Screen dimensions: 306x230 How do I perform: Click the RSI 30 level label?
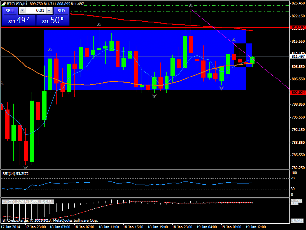[293, 189]
